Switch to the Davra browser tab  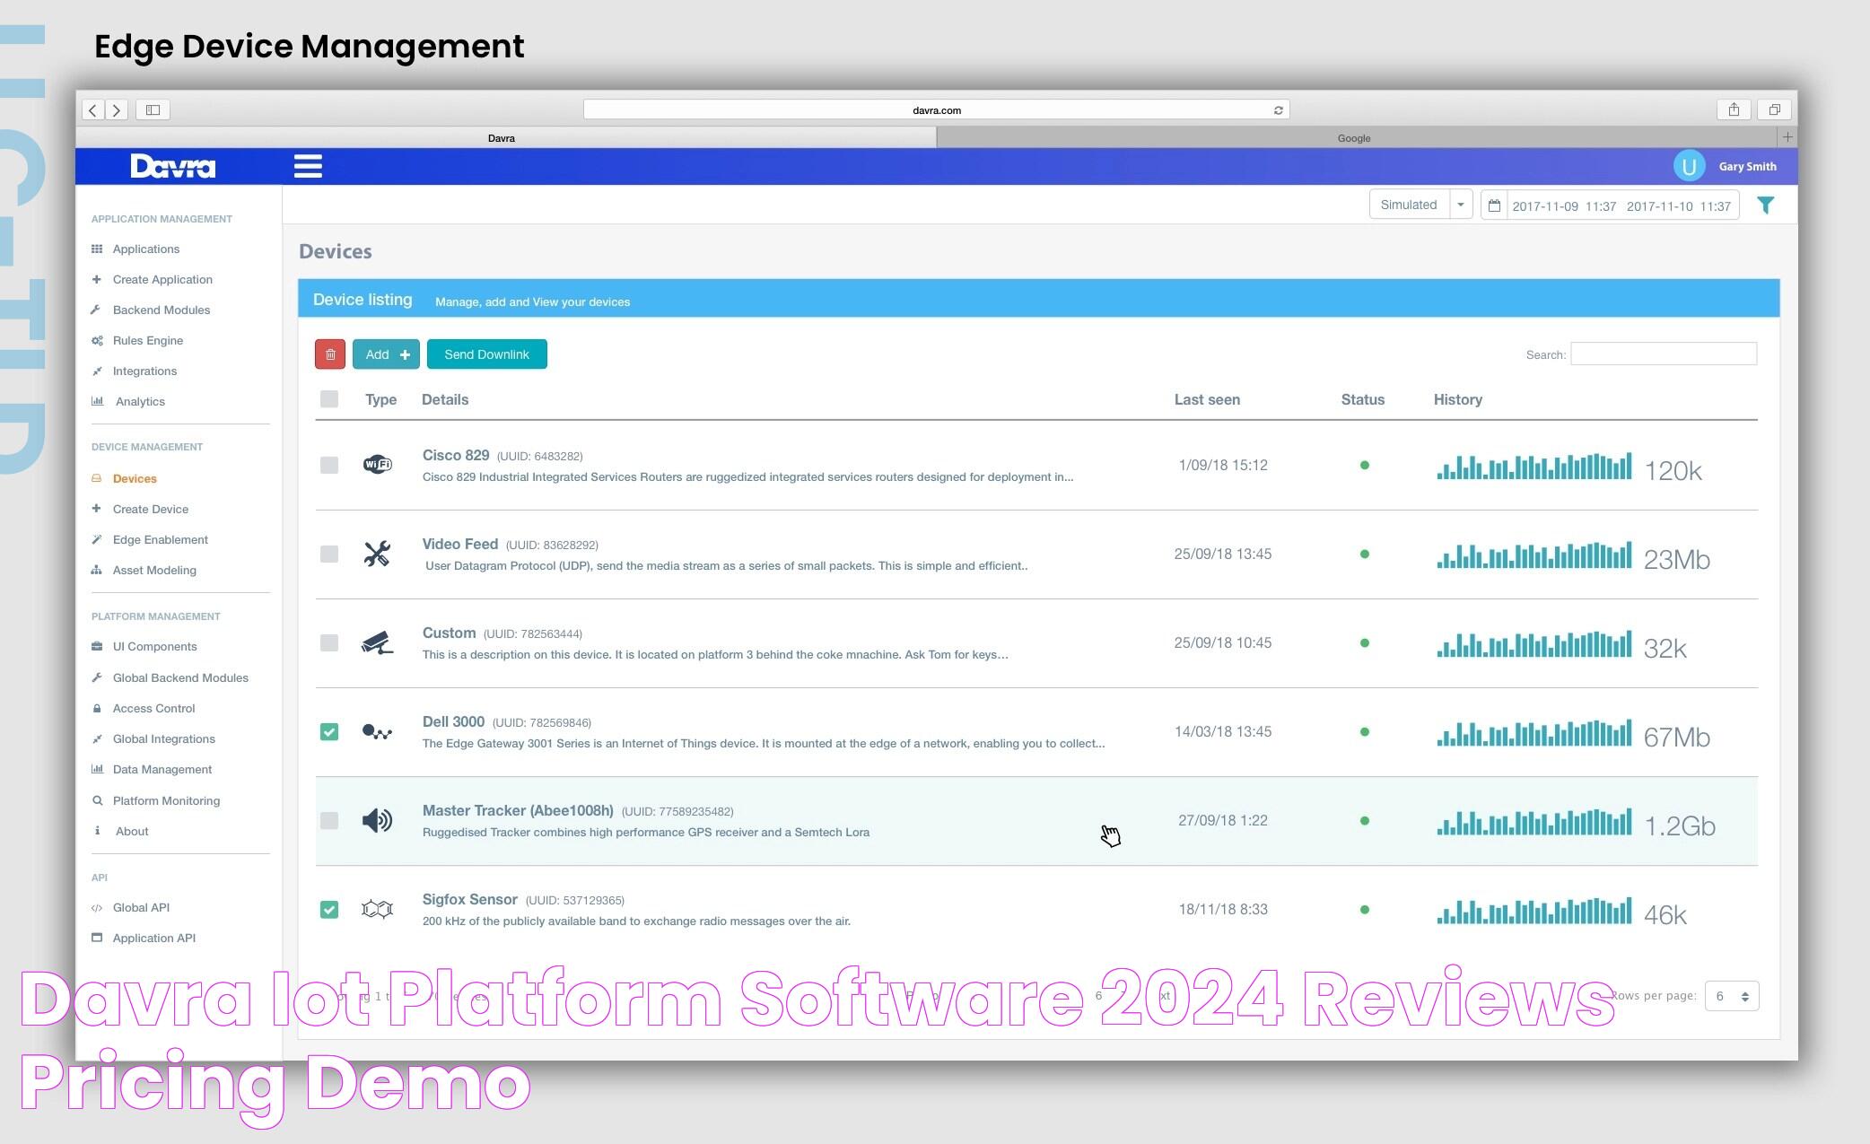(502, 137)
